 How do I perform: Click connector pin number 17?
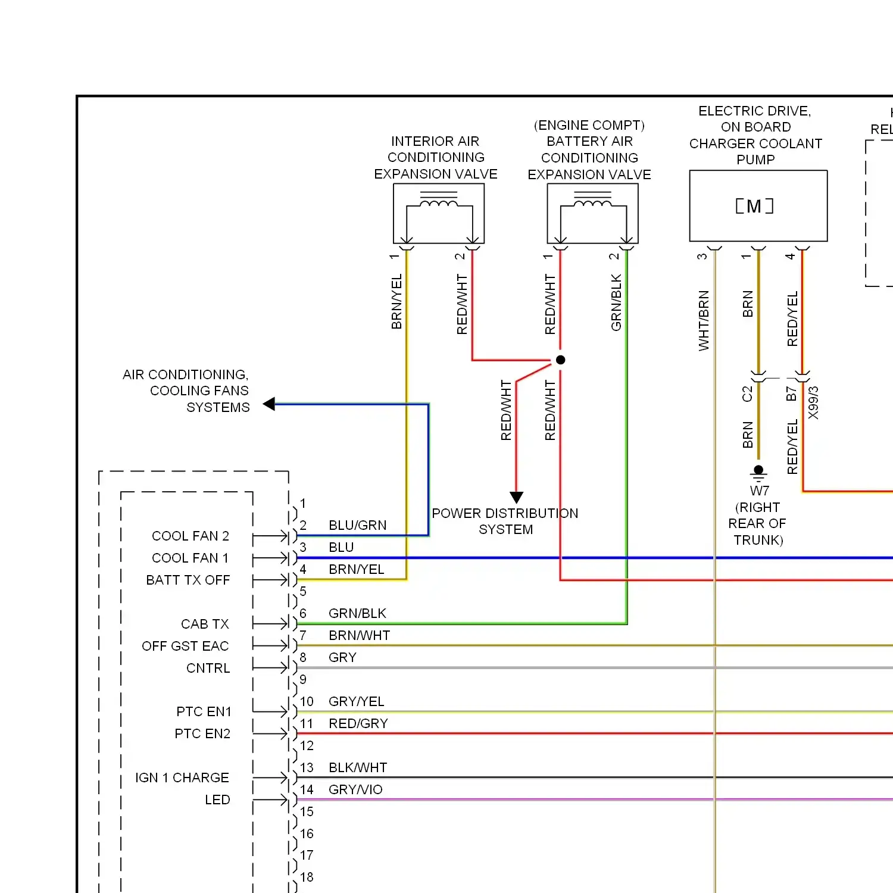point(307,855)
